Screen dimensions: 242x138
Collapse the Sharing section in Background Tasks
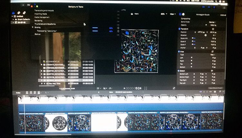tap(33, 28)
